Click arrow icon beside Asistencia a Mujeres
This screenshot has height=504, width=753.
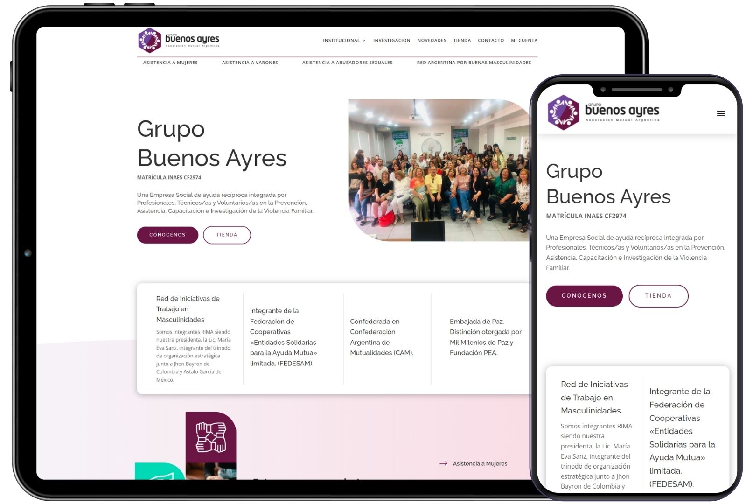coord(443,463)
